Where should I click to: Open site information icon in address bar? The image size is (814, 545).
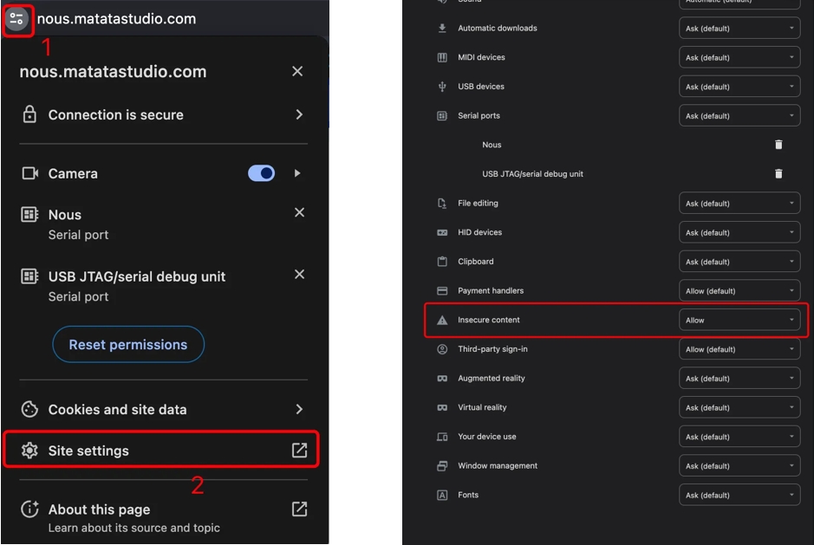(x=16, y=19)
